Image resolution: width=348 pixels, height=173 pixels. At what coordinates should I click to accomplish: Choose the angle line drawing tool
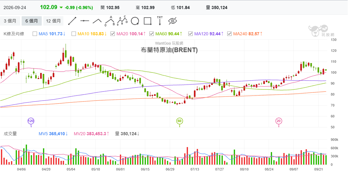pyautogui.click(x=97, y=21)
